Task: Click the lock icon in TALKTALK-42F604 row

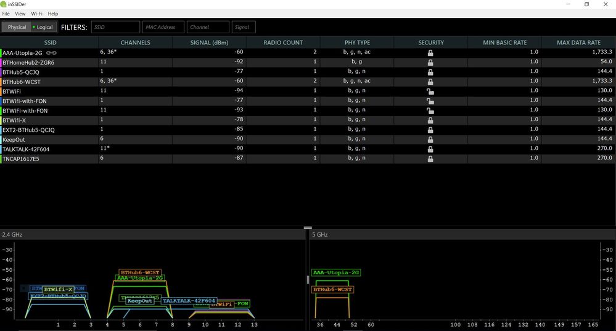Action: pyautogui.click(x=430, y=149)
